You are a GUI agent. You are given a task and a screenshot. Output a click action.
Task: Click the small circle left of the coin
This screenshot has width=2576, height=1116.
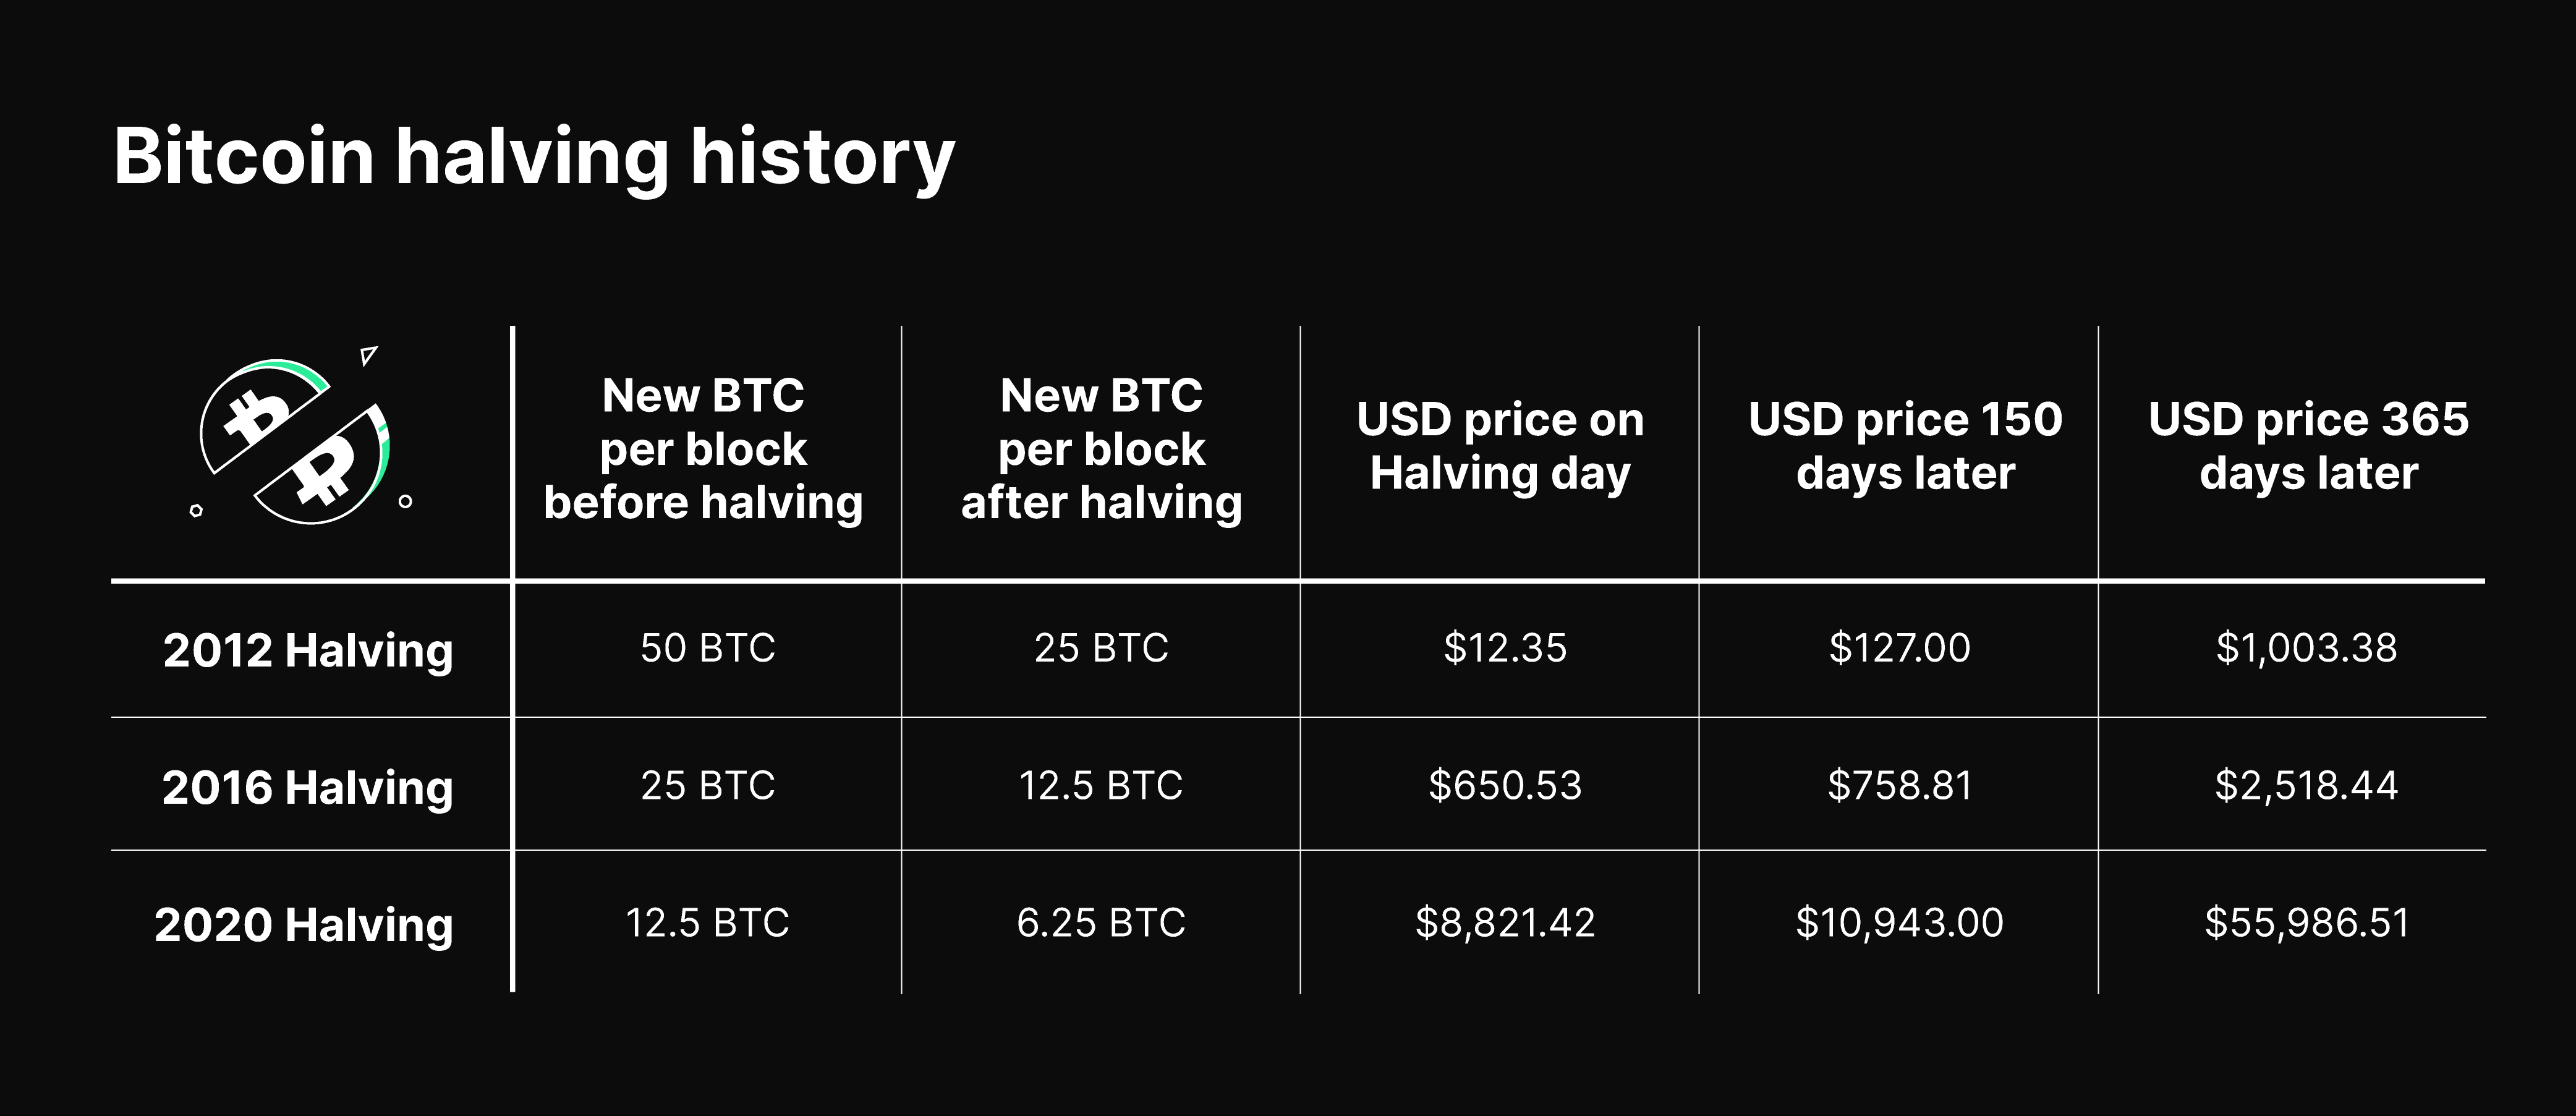point(196,511)
